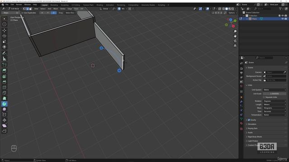Open the Temperature Kelvin dropdown
The width and height of the screenshot is (289, 162).
pyautogui.click(x=275, y=115)
